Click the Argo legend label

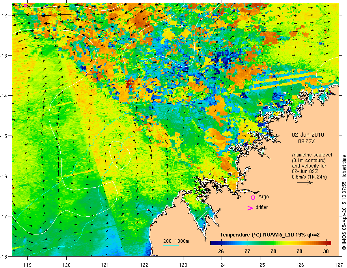pos(263,197)
